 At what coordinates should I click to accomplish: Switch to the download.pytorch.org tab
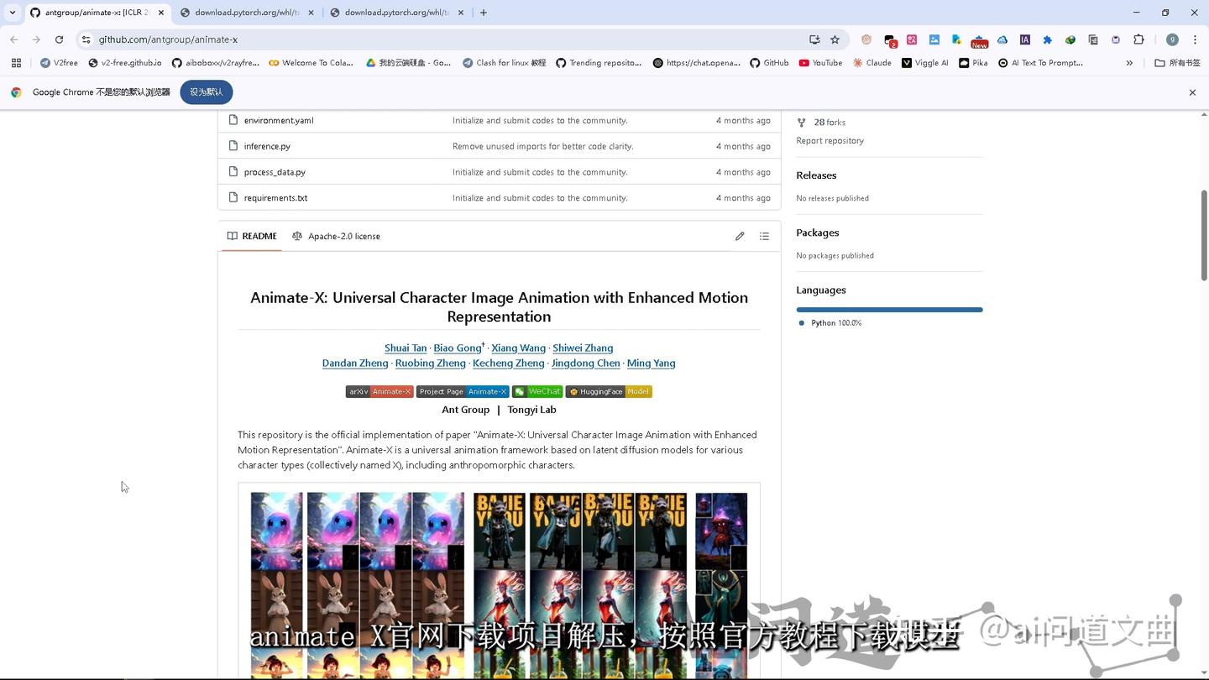(243, 12)
